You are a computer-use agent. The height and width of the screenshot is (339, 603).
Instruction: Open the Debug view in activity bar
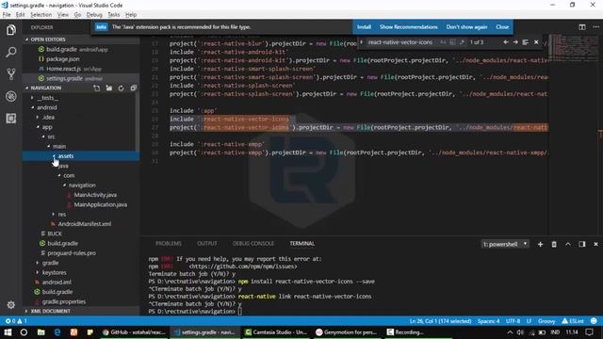[11, 96]
